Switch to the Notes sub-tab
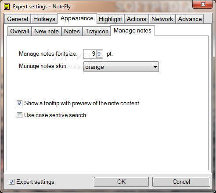The image size is (216, 193). click(x=72, y=31)
